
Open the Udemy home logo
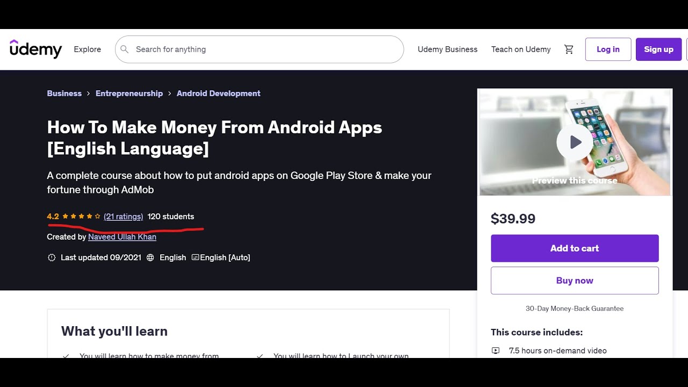36,49
